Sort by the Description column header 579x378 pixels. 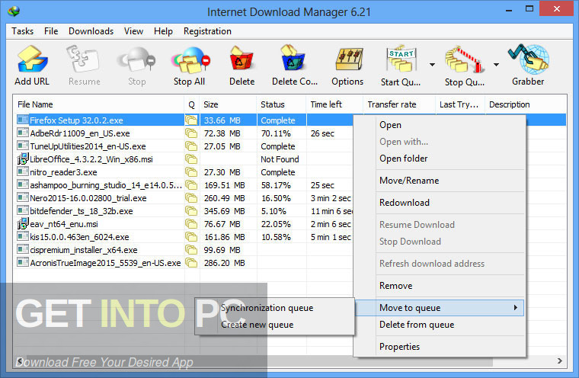click(x=526, y=104)
